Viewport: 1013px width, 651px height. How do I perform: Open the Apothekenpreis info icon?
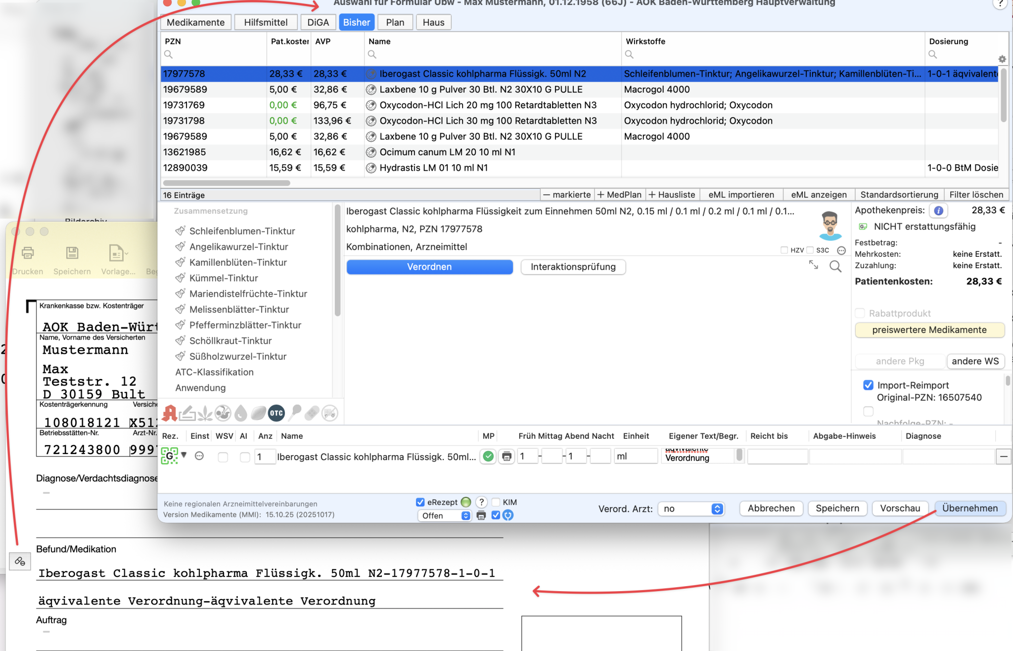939,210
